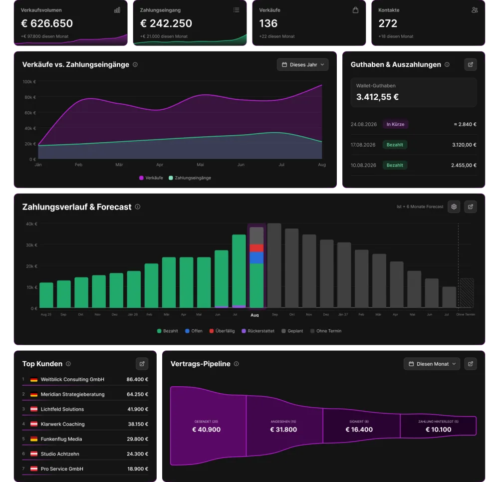Open Pro Service GmbH customer row
499x482 pixels.
(x=85, y=469)
